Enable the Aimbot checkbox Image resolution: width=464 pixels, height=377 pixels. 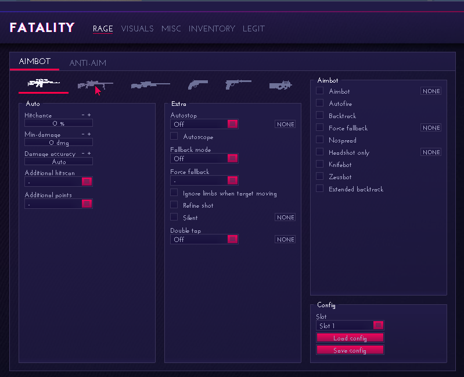(x=319, y=91)
